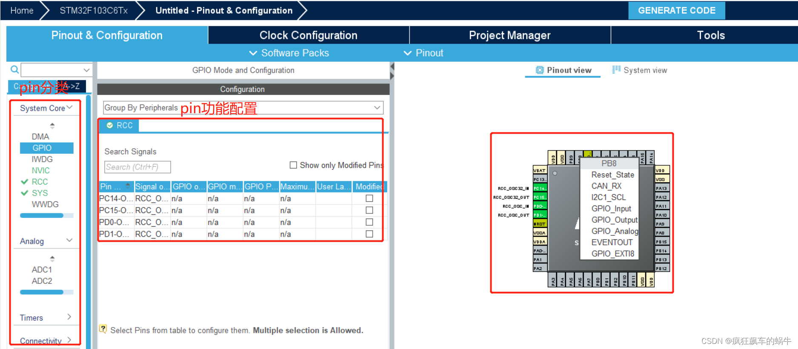Click the PB0 pin on chip bottom
This screenshot has height=349, width=798.
[x=598, y=280]
